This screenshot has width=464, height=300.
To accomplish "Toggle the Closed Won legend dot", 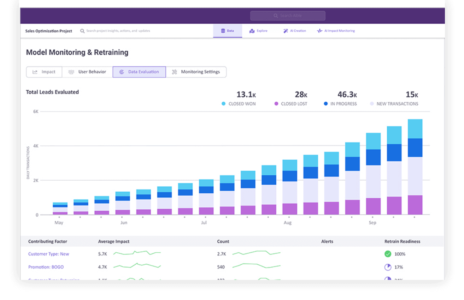I will (x=223, y=104).
